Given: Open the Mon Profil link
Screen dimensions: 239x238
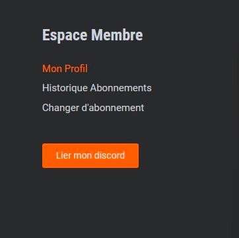Looking at the screenshot, I should point(65,69).
